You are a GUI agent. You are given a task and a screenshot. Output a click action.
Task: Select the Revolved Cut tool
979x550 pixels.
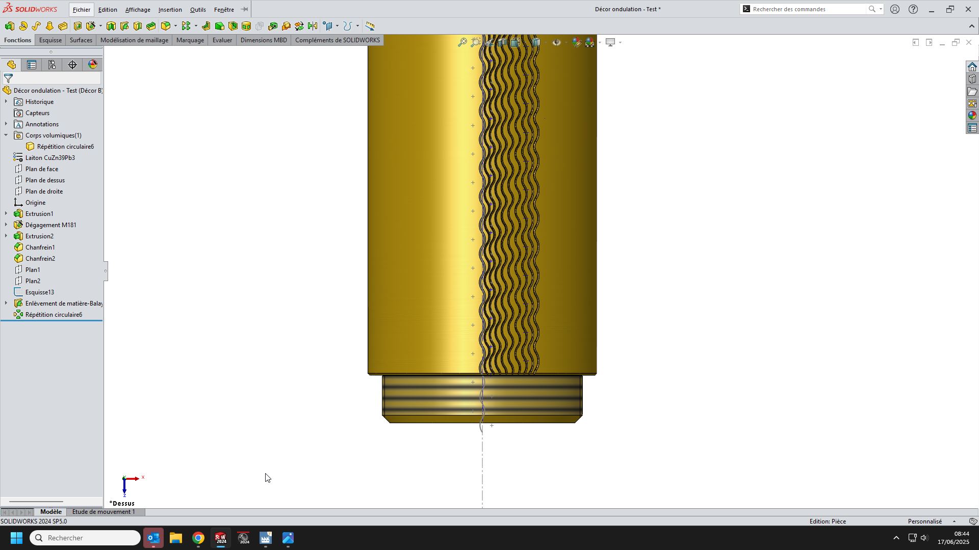point(111,26)
